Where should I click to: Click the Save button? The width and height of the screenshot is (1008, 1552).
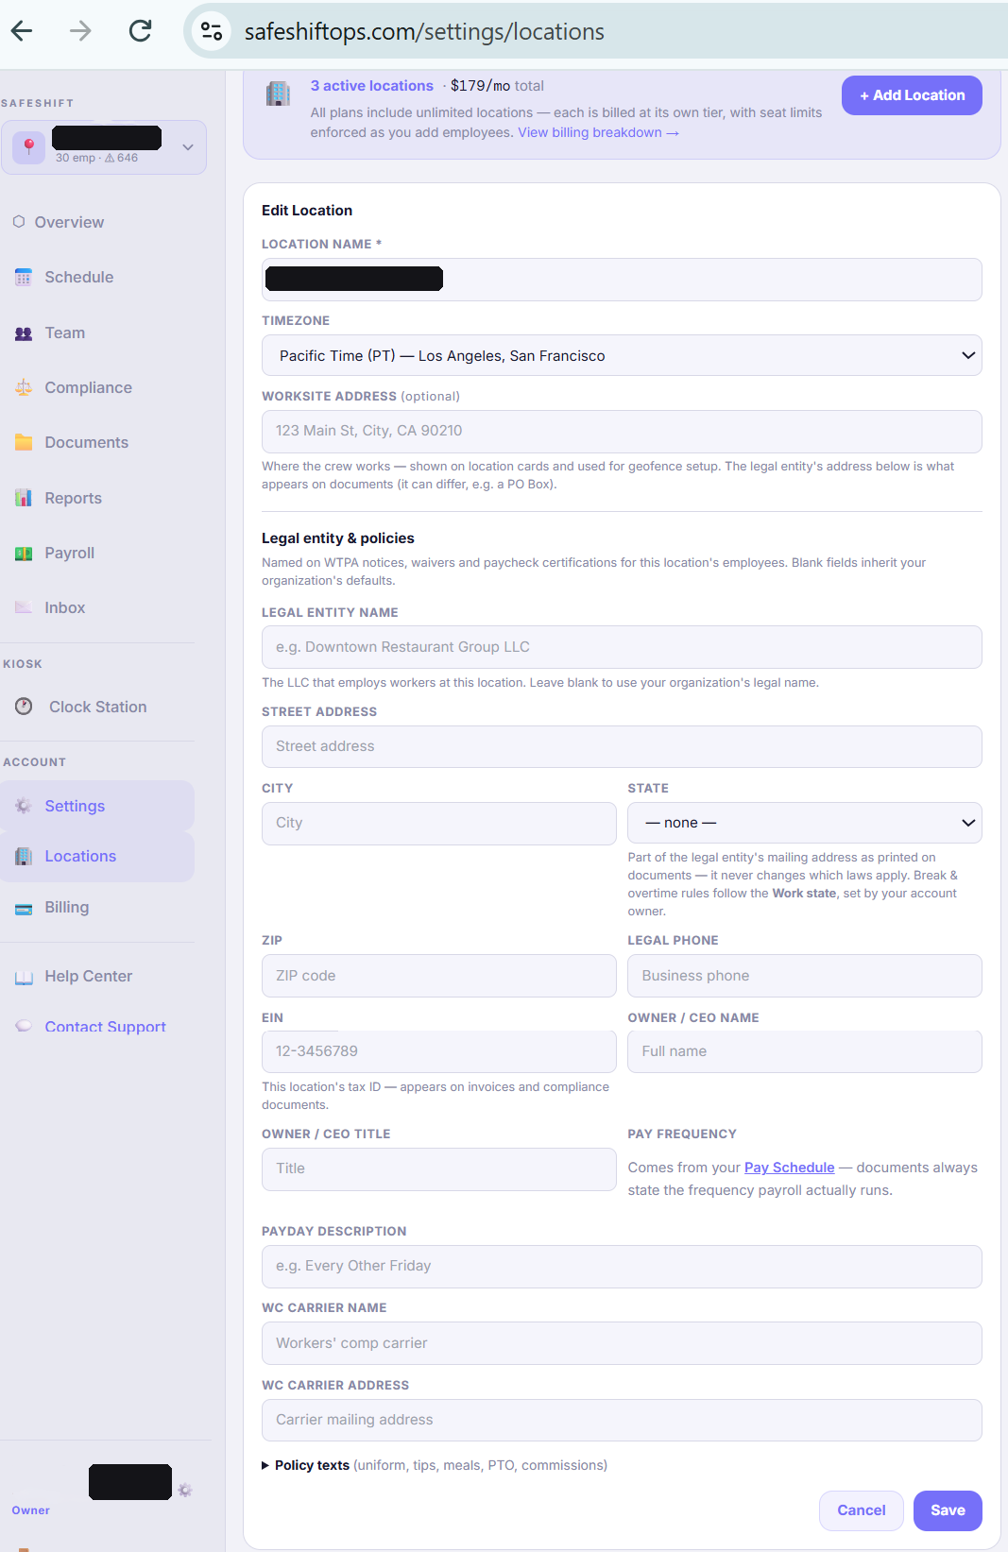948,1510
